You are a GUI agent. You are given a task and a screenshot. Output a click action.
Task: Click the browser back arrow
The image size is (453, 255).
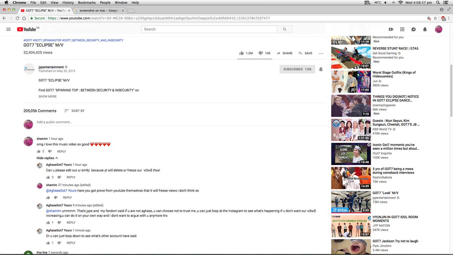click(4, 18)
